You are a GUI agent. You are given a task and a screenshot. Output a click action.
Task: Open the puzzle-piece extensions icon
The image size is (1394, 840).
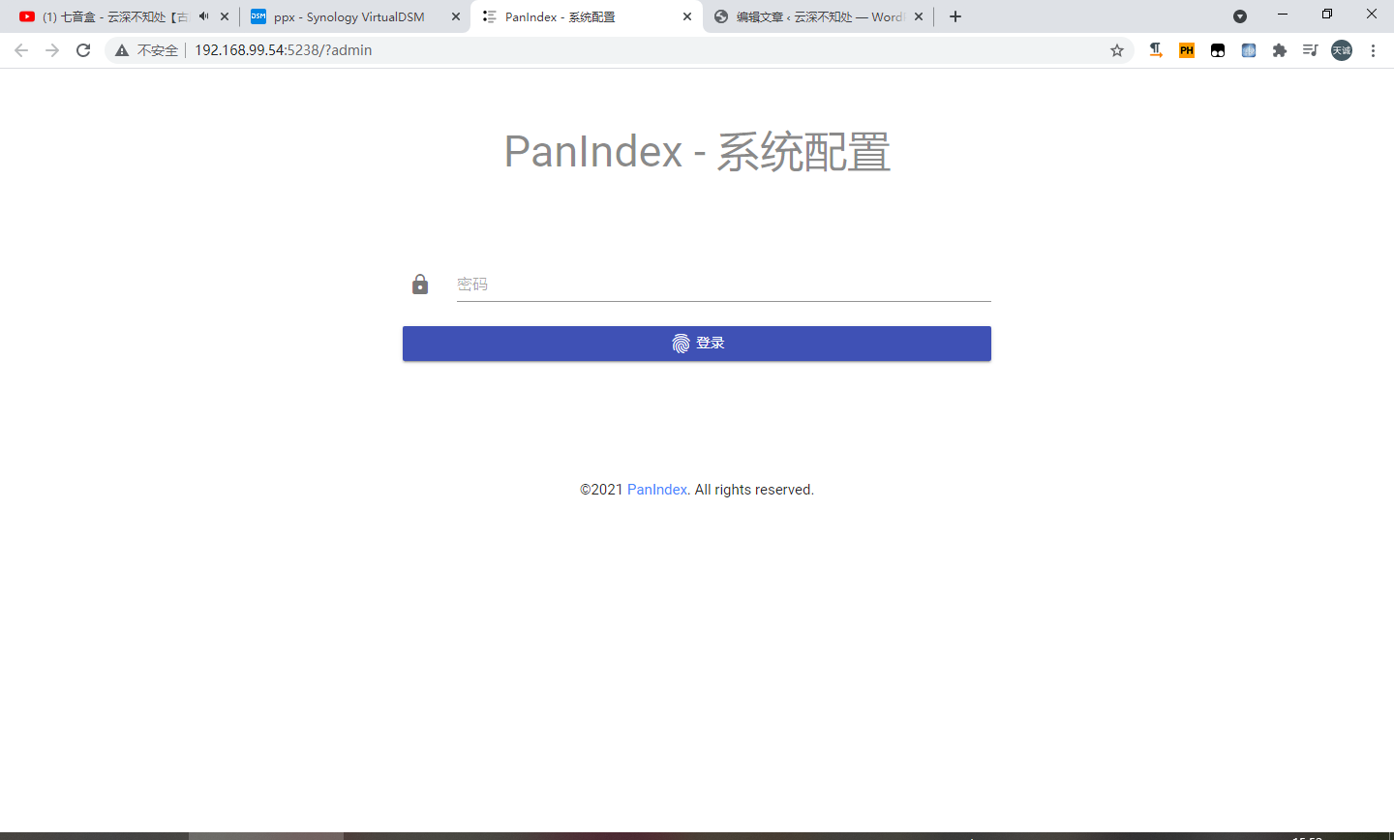[1280, 49]
